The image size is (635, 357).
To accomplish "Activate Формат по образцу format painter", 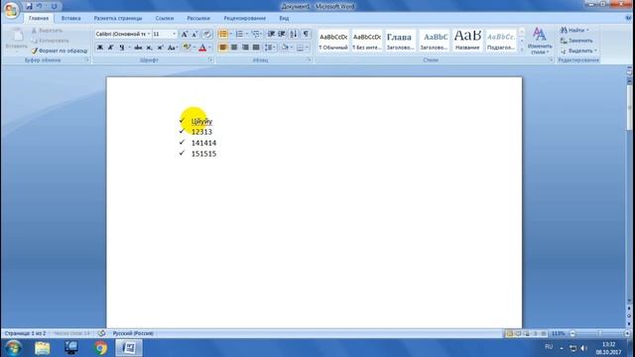I will 60,51.
